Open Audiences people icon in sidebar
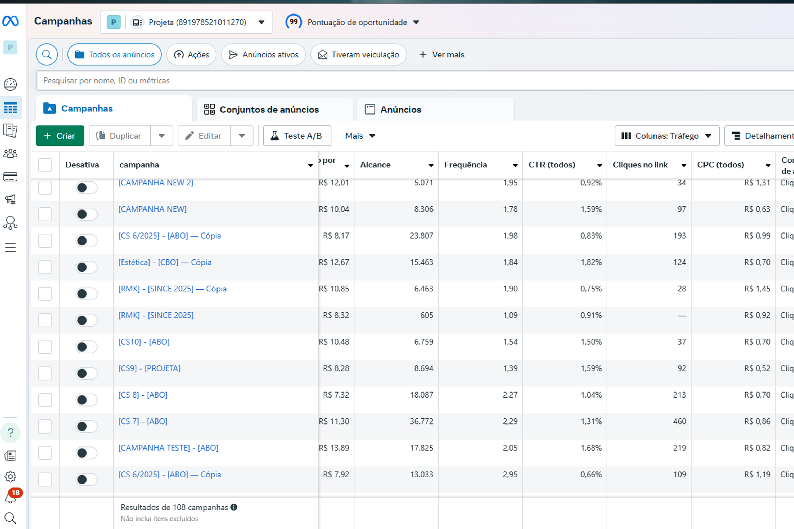This screenshot has width=794, height=529. [11, 154]
